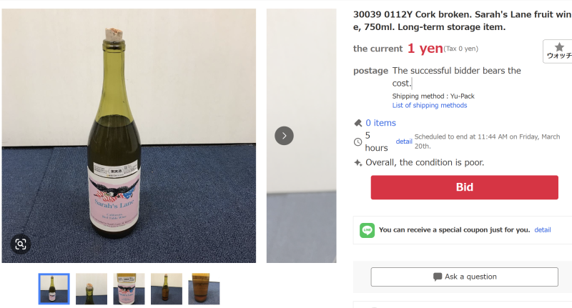Click the image search lens icon
572x308 pixels.
[x=21, y=244]
